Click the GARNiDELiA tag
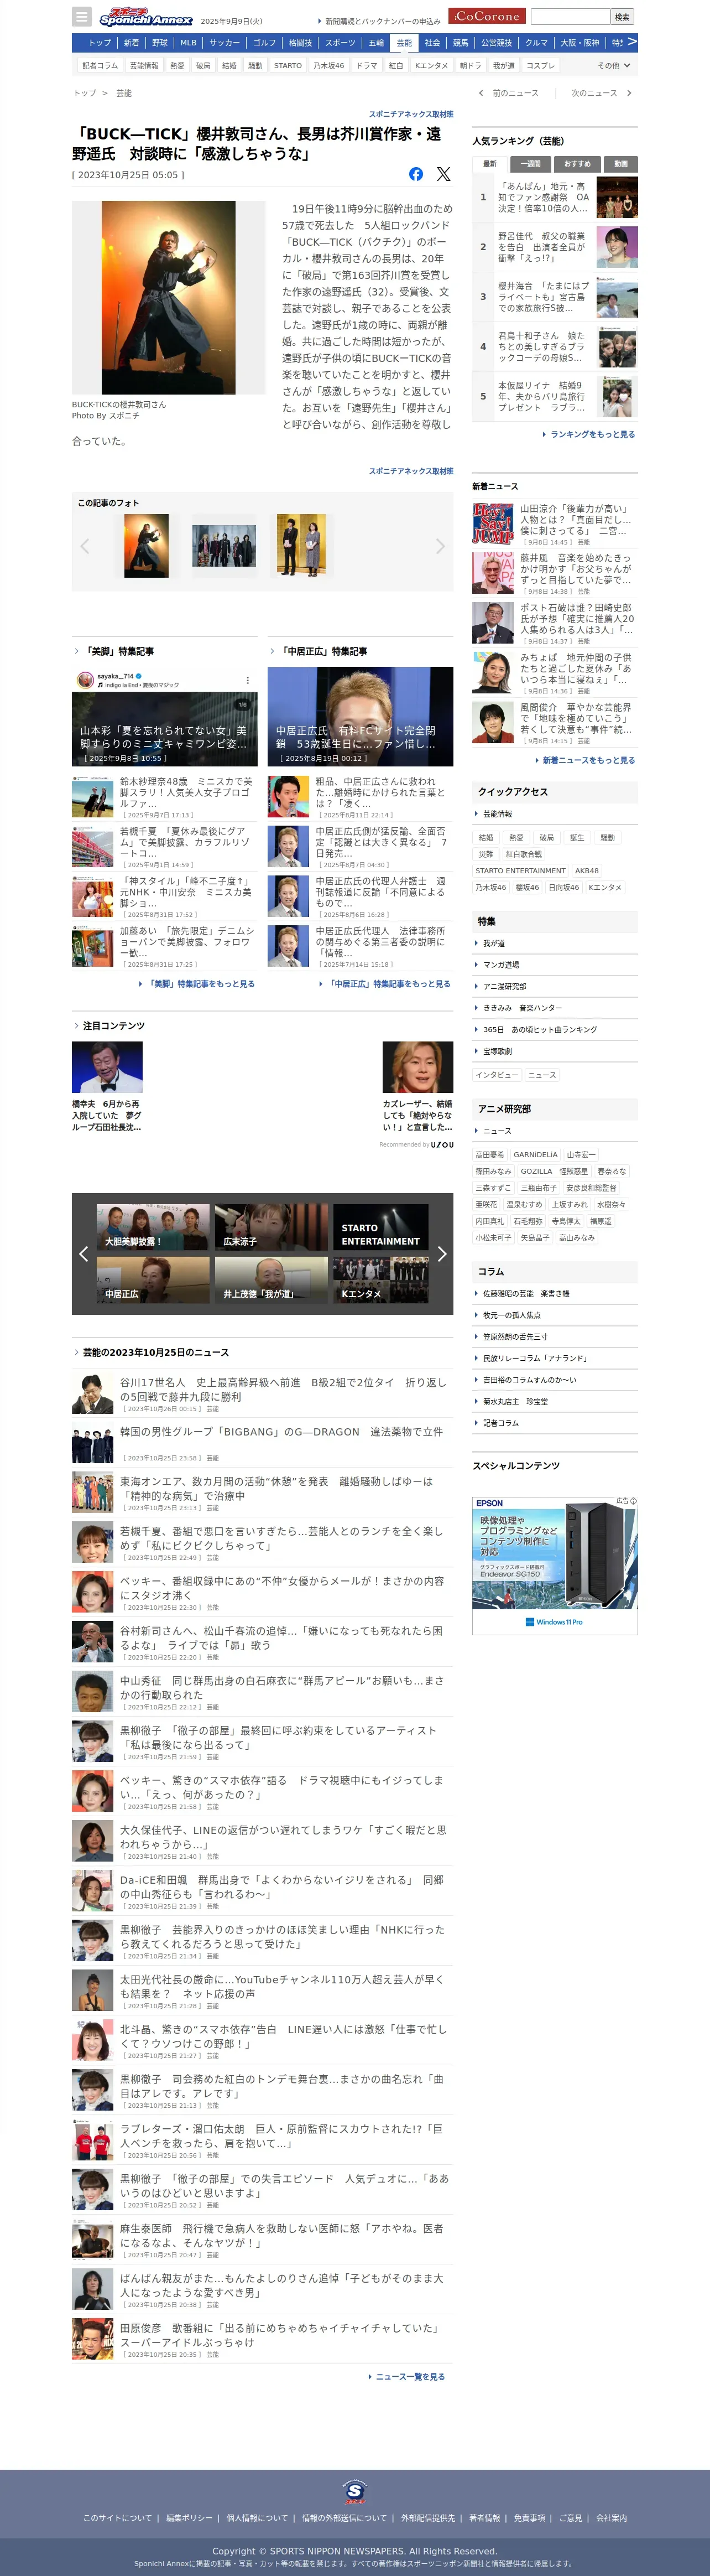 coord(536,1154)
